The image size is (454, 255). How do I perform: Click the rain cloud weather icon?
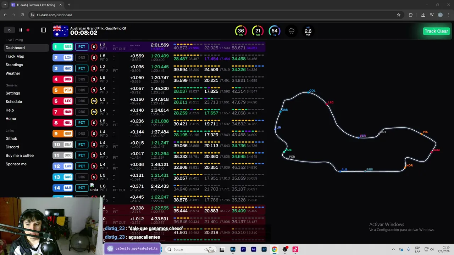[291, 31]
